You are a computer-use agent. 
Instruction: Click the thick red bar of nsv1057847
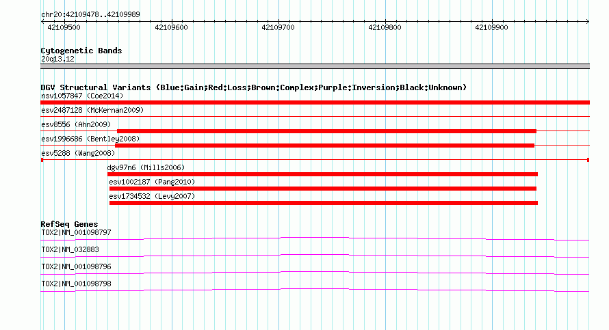pos(315,102)
